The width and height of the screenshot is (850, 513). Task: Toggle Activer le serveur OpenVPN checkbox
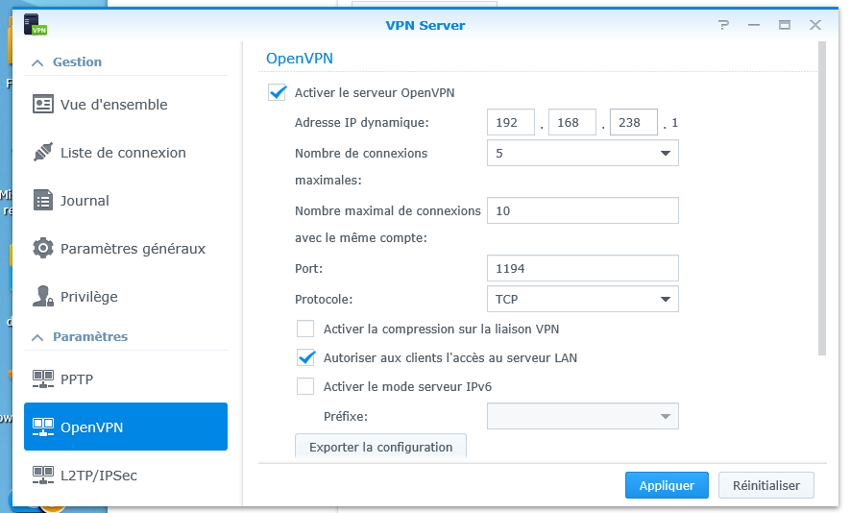[277, 92]
